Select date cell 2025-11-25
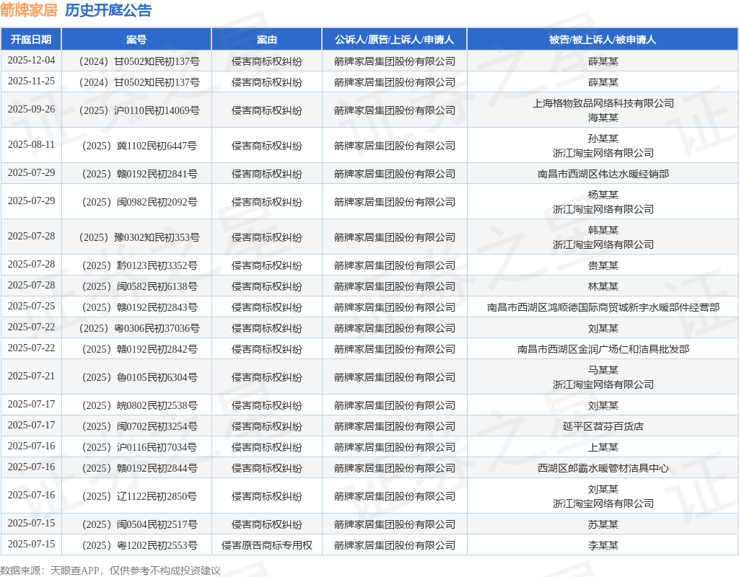739x577 pixels. [x=31, y=81]
